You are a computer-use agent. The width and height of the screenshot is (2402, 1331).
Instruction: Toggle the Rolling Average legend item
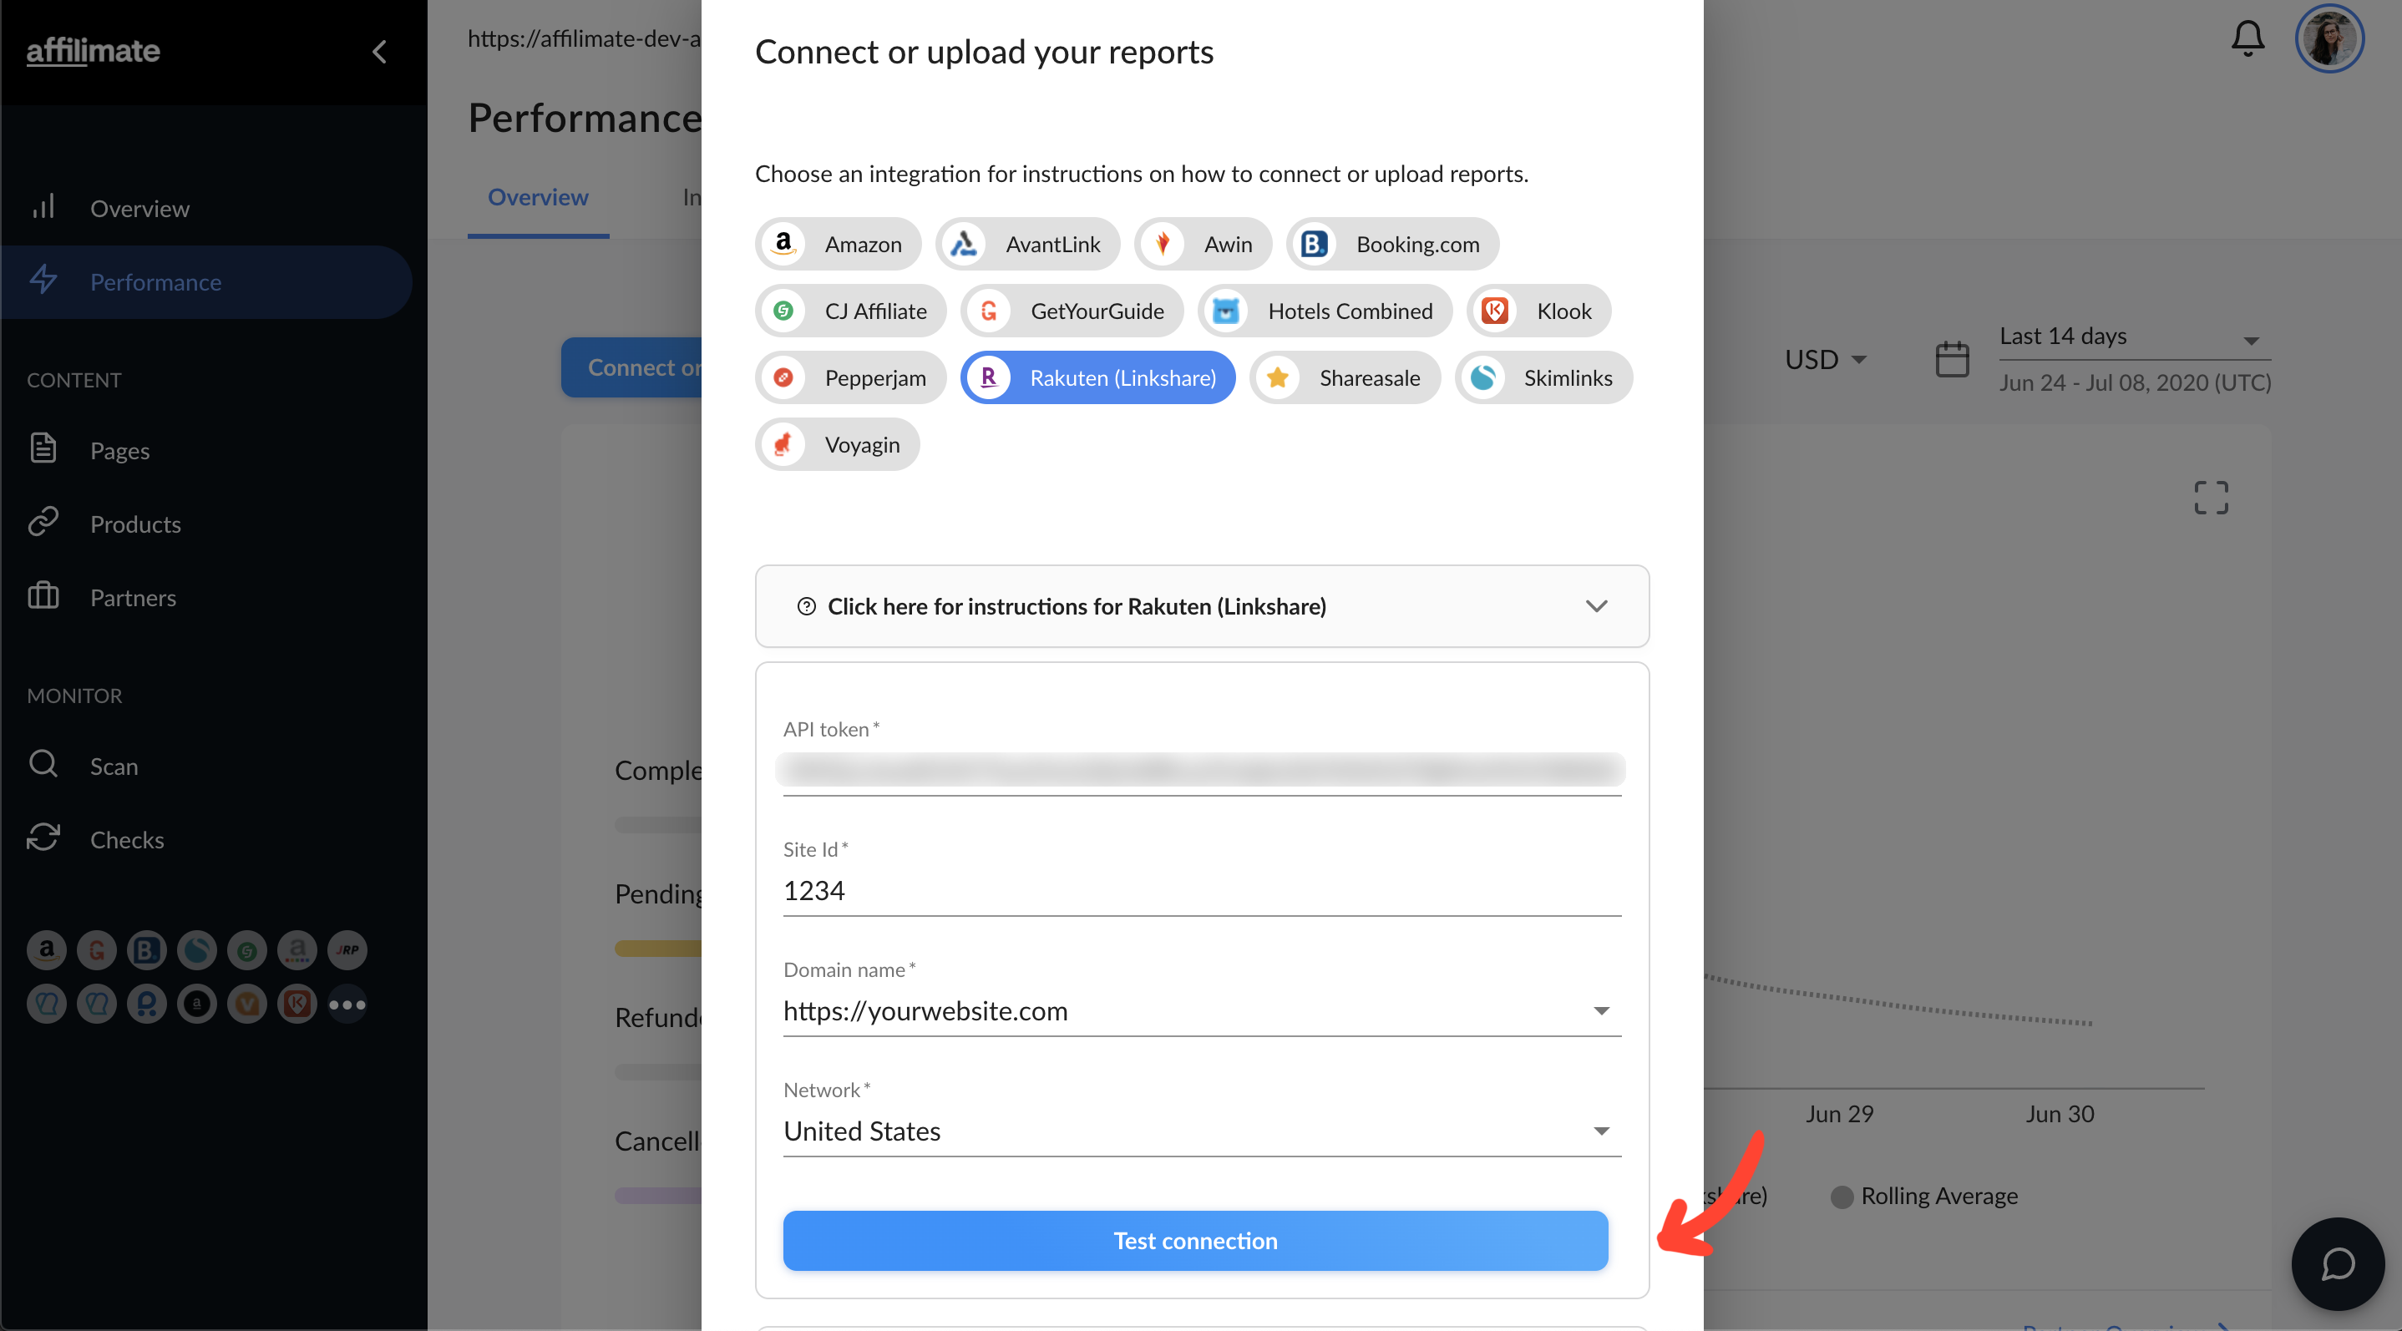(1924, 1196)
